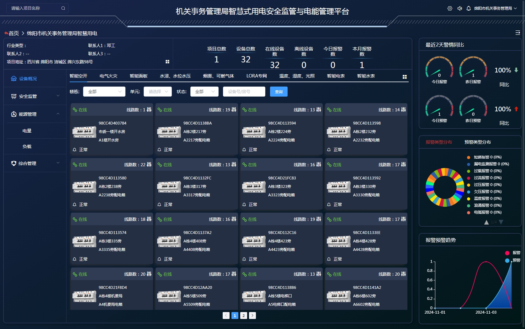Click the search magnifier in project name box

click(x=63, y=8)
